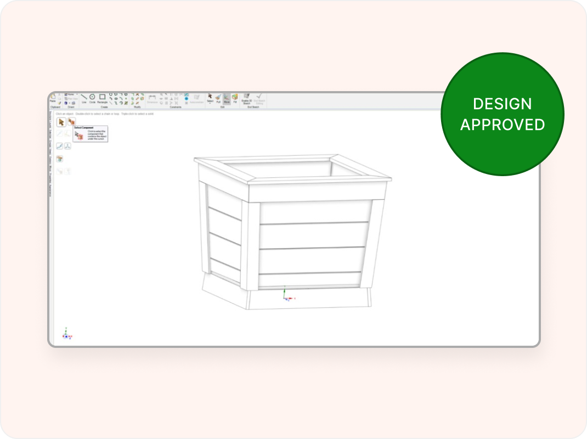The height and width of the screenshot is (439, 587).
Task: Activate the Pull tool
Action: [x=218, y=98]
